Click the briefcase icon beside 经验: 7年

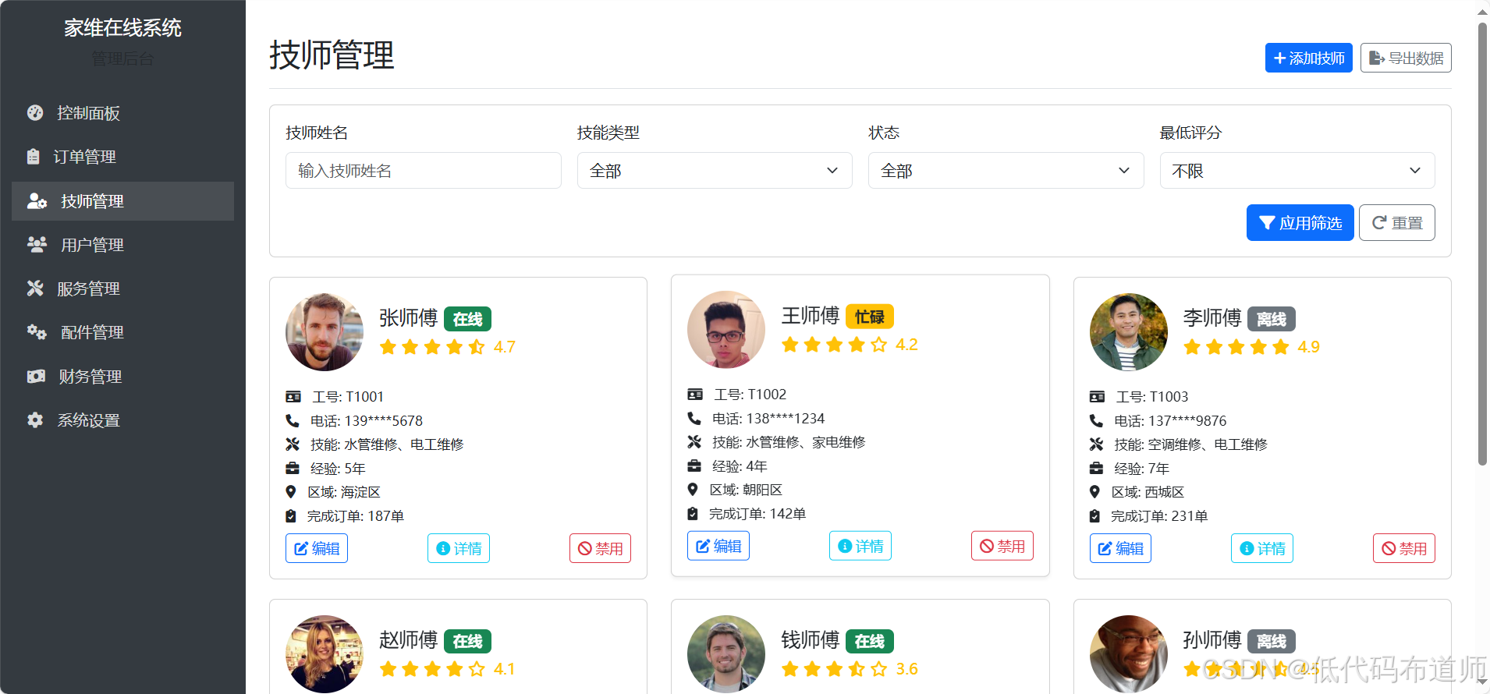tap(1097, 469)
